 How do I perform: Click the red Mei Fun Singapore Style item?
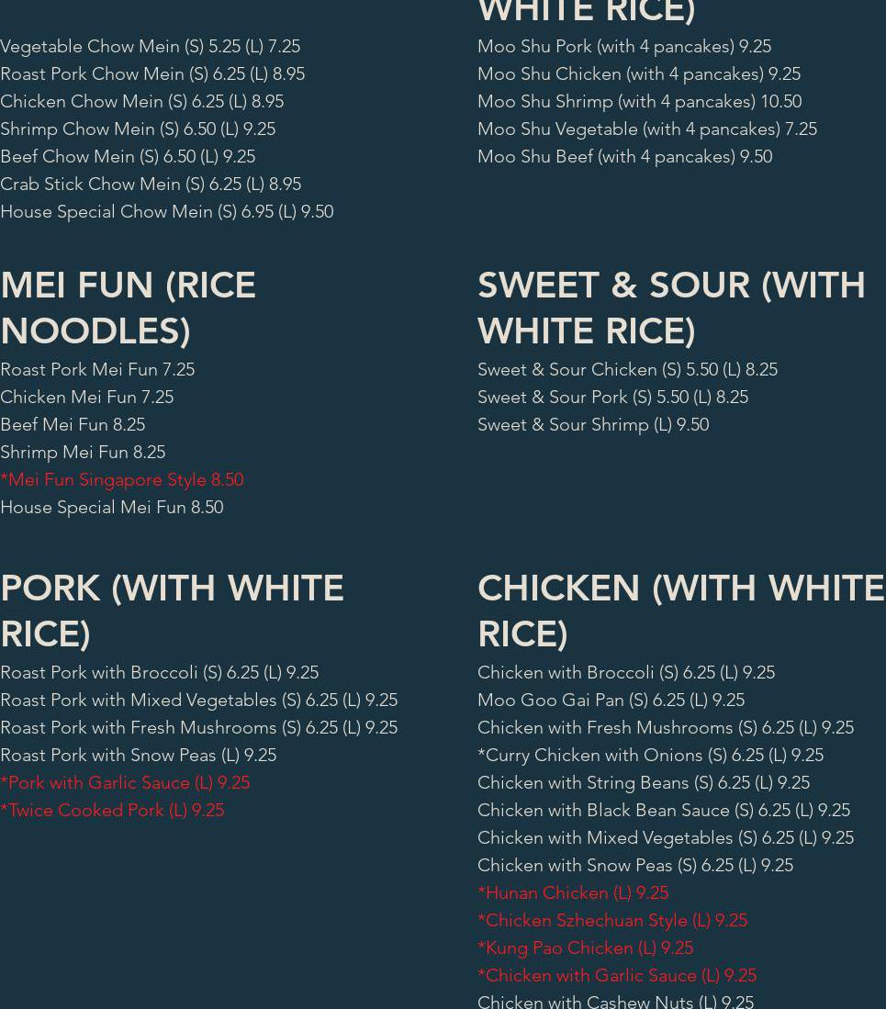point(122,480)
